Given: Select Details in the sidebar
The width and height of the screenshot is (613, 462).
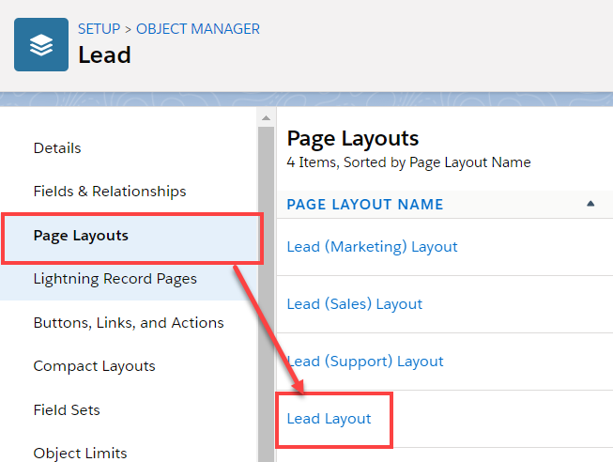Looking at the screenshot, I should (57, 147).
